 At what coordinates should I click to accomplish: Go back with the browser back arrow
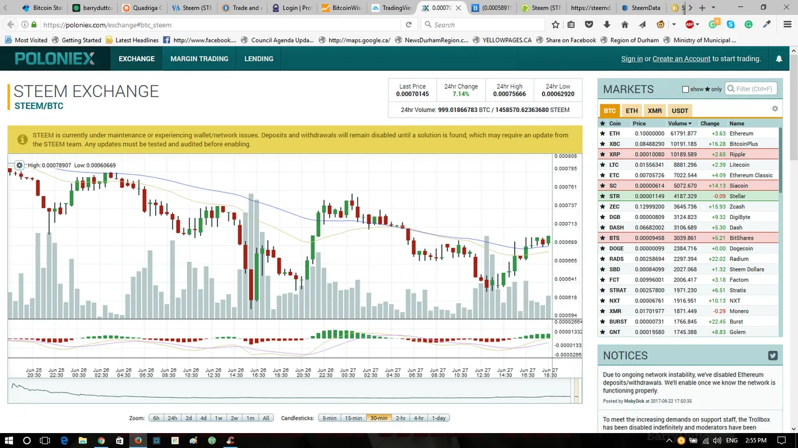coord(11,25)
